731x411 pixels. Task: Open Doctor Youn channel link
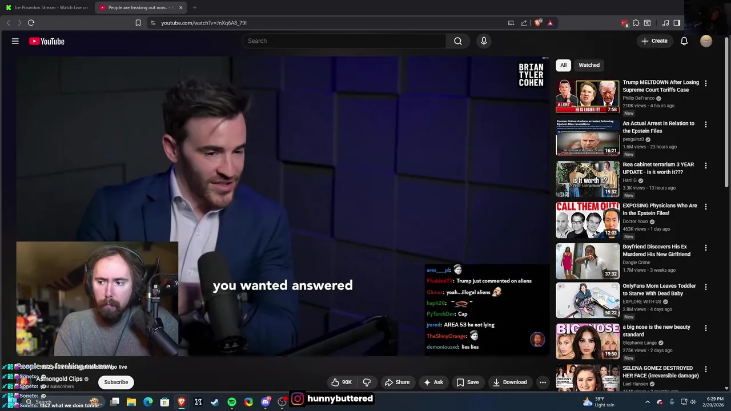(635, 221)
